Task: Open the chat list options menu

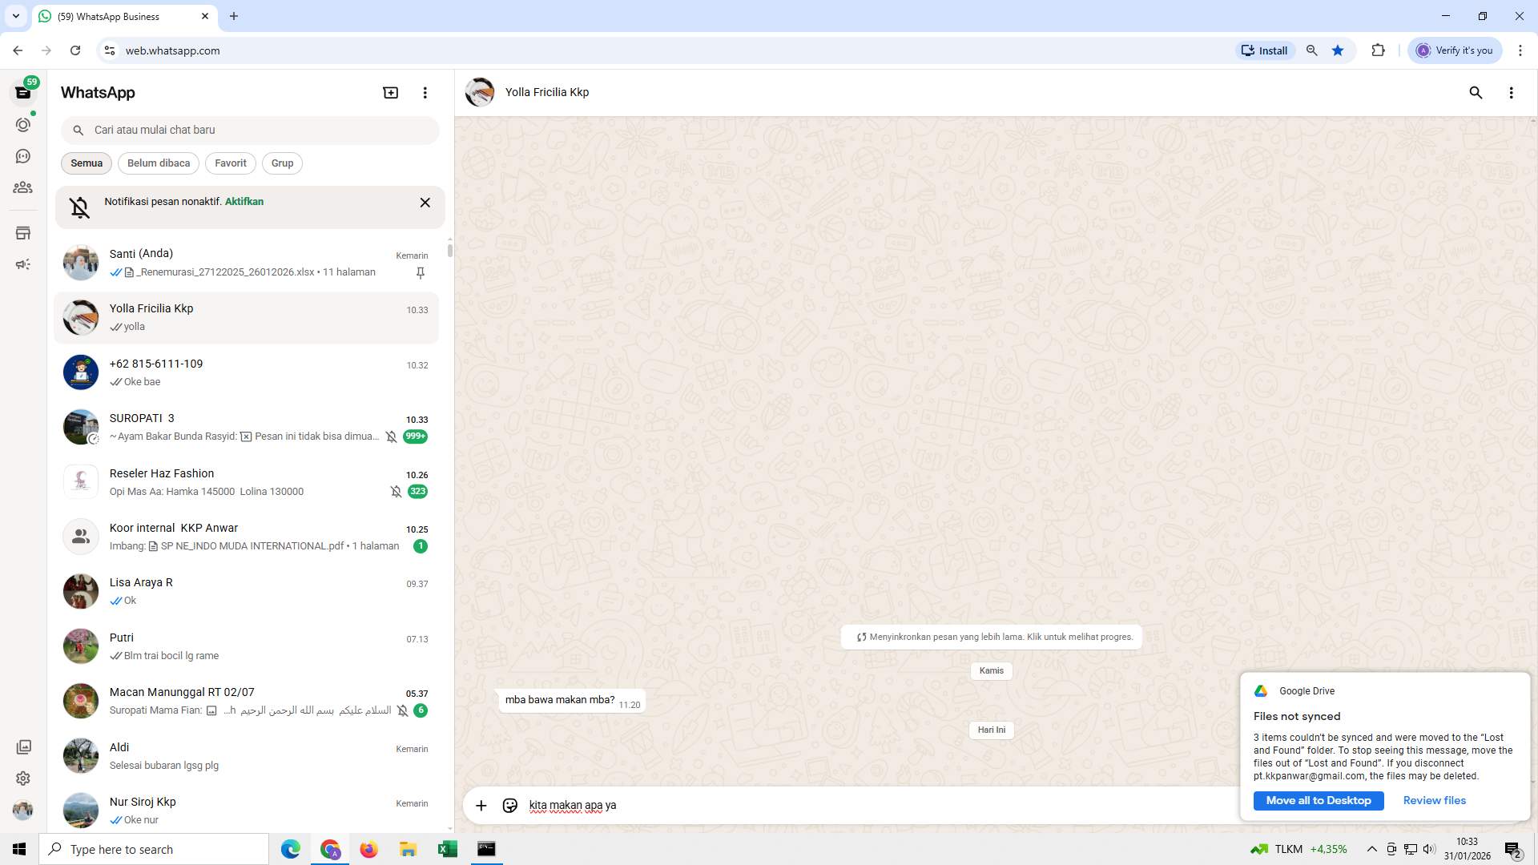Action: [x=425, y=92]
